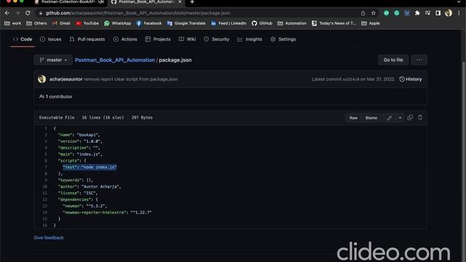Close the Postman_Book_API_Automation browser tab
466x262 pixels.
pos(180,2)
